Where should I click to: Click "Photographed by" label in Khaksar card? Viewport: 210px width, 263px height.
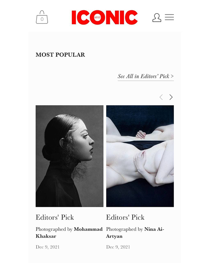click(54, 229)
